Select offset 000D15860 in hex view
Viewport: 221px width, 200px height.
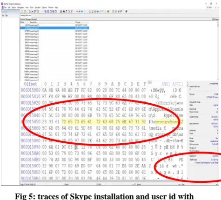coord(31,128)
